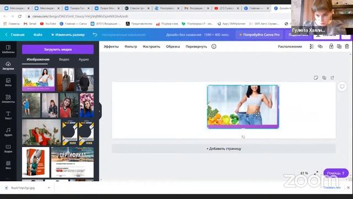Return to Главная home page

pyautogui.click(x=15, y=35)
